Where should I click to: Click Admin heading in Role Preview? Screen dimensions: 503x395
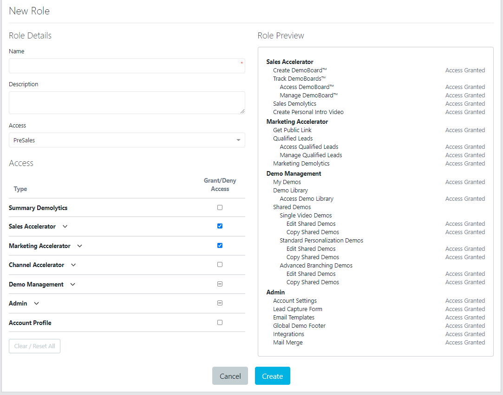coord(275,292)
